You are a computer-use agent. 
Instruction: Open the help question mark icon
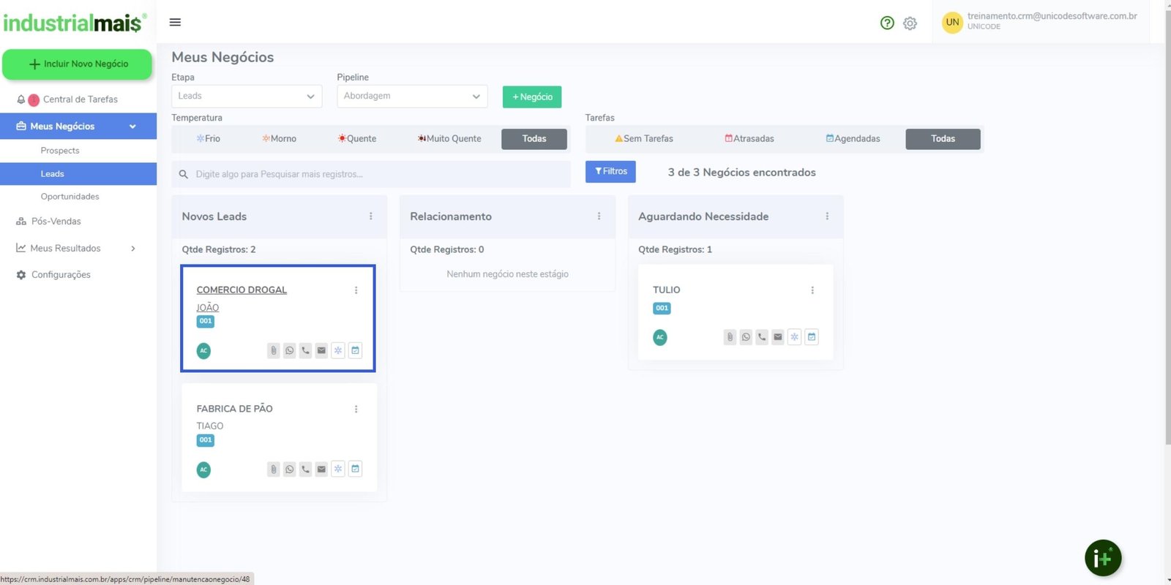[887, 23]
